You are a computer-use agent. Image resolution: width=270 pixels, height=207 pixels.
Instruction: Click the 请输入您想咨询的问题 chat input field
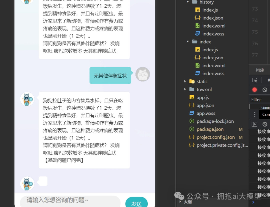pos(70,200)
